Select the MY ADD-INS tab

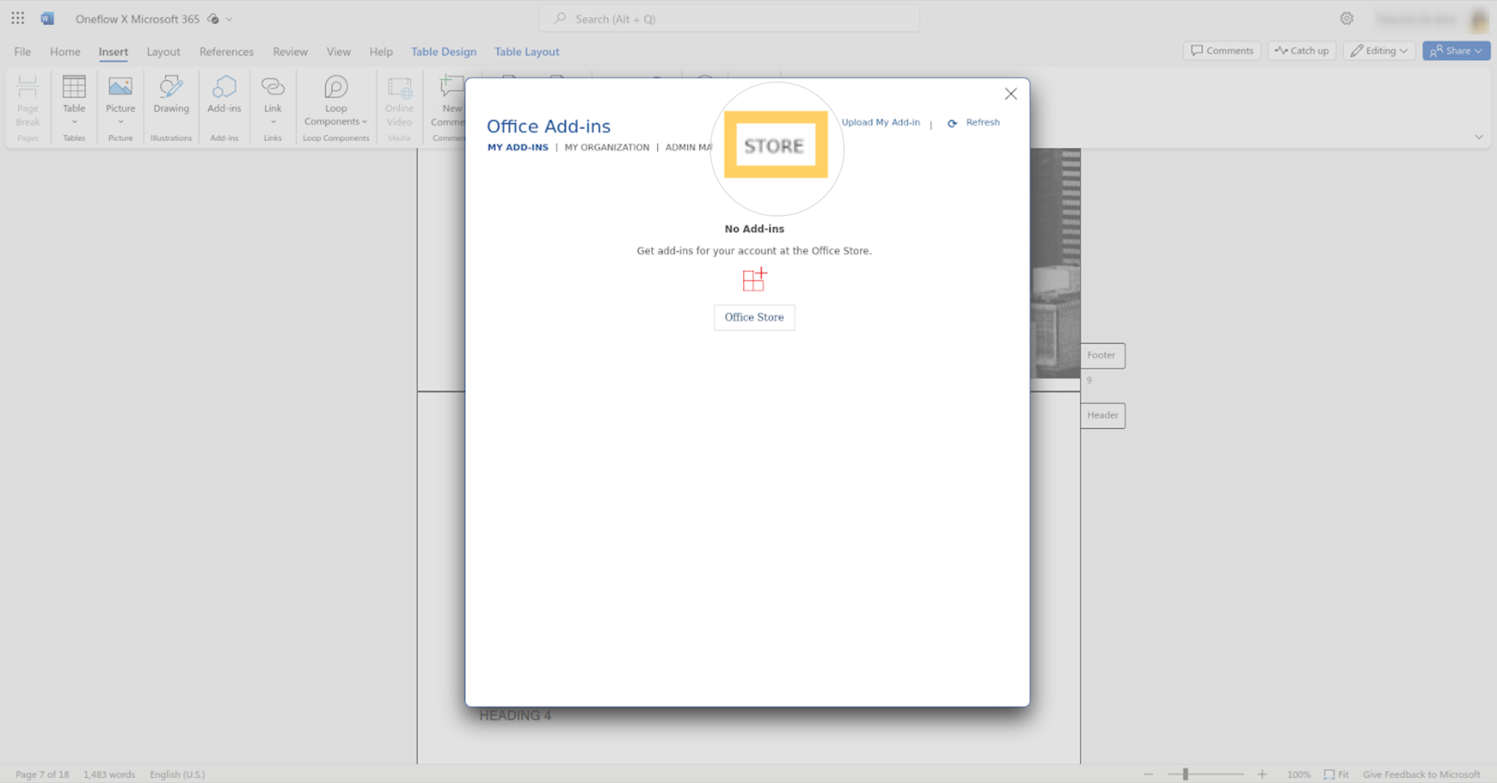pyautogui.click(x=518, y=147)
